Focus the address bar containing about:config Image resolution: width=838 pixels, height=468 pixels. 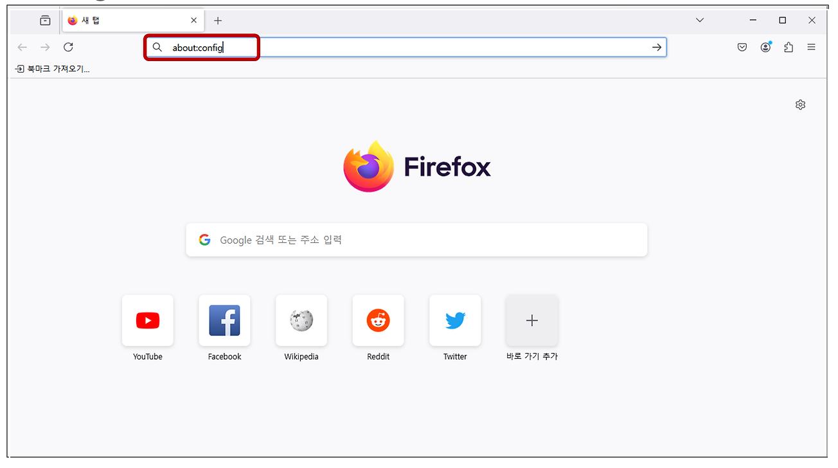click(x=406, y=47)
